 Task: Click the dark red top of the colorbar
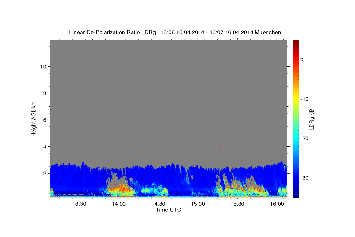coord(296,42)
